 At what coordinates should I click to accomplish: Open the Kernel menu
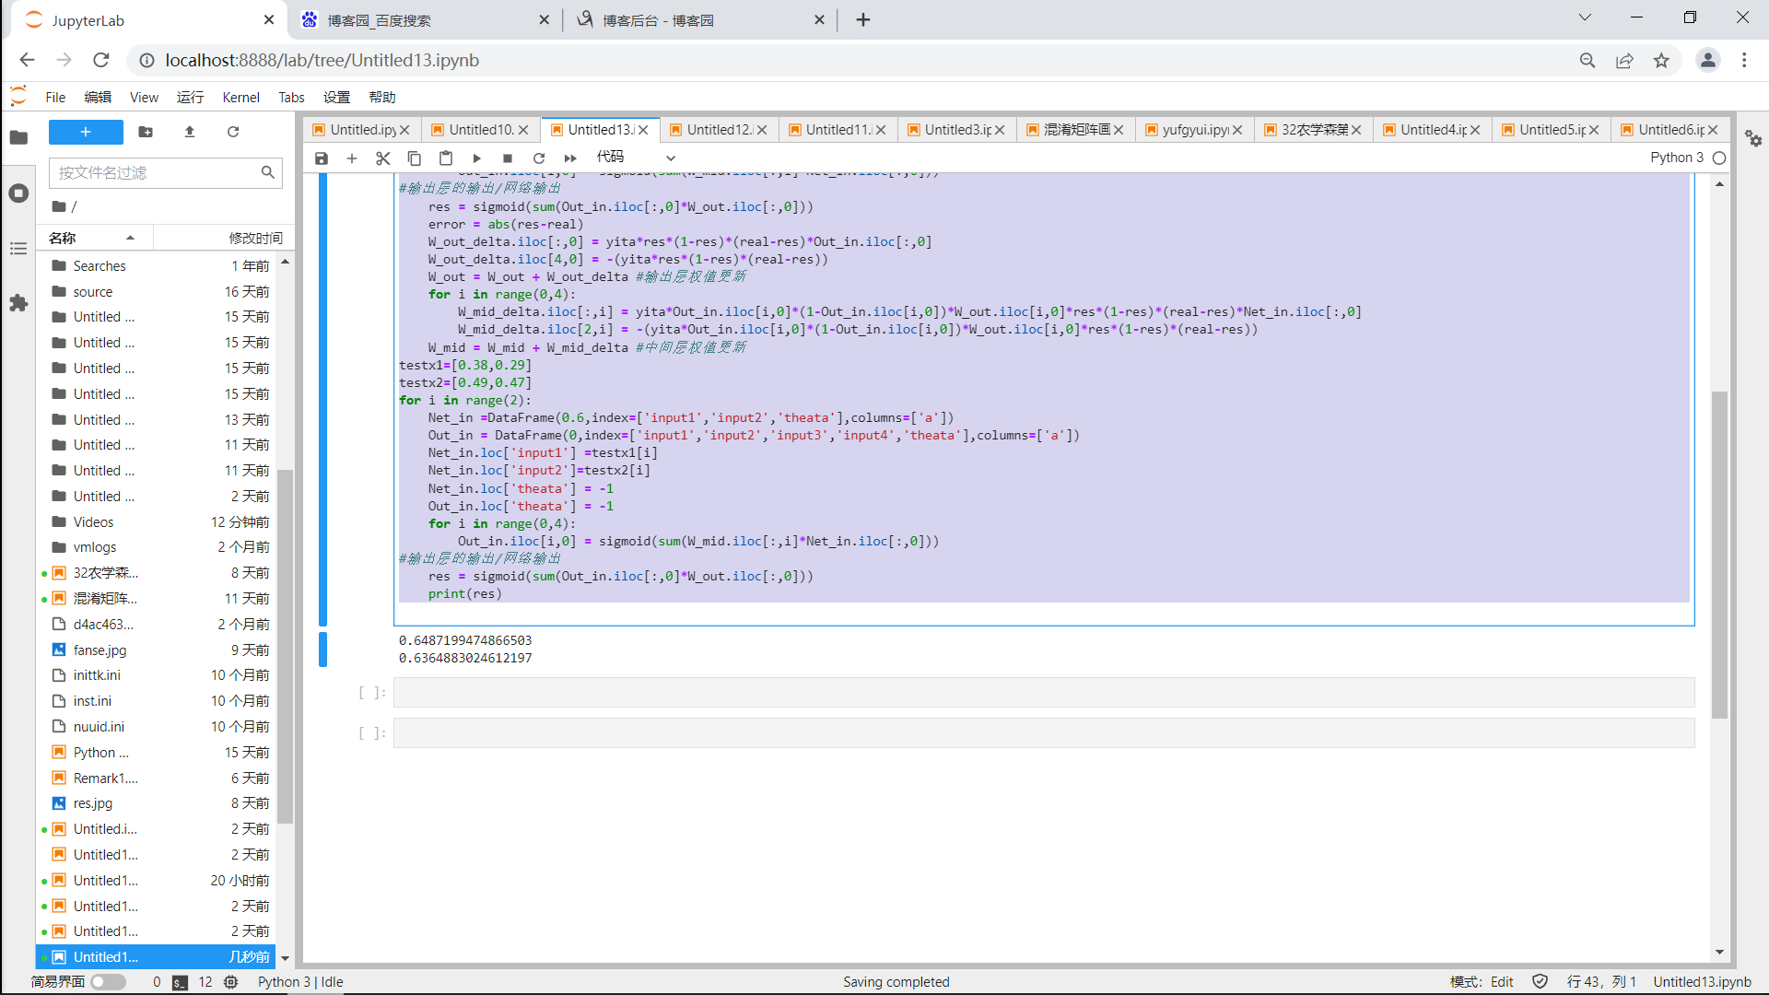240,98
